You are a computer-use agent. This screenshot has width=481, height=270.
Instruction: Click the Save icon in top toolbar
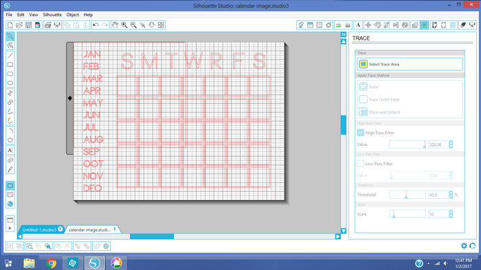(x=29, y=25)
